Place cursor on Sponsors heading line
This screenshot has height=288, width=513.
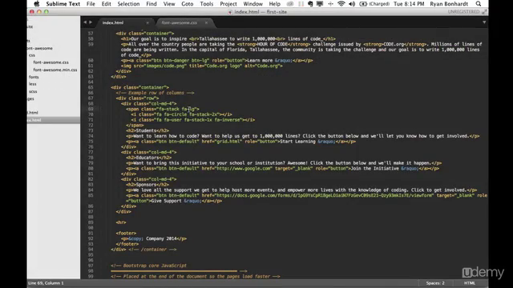click(147, 185)
